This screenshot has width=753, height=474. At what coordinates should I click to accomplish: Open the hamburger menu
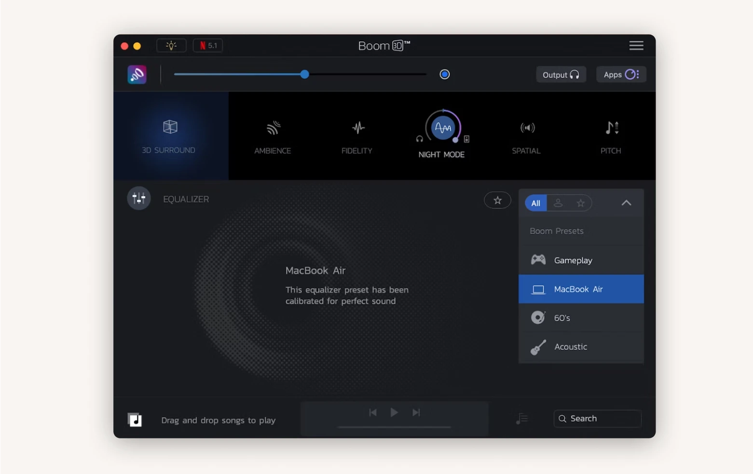[636, 45]
